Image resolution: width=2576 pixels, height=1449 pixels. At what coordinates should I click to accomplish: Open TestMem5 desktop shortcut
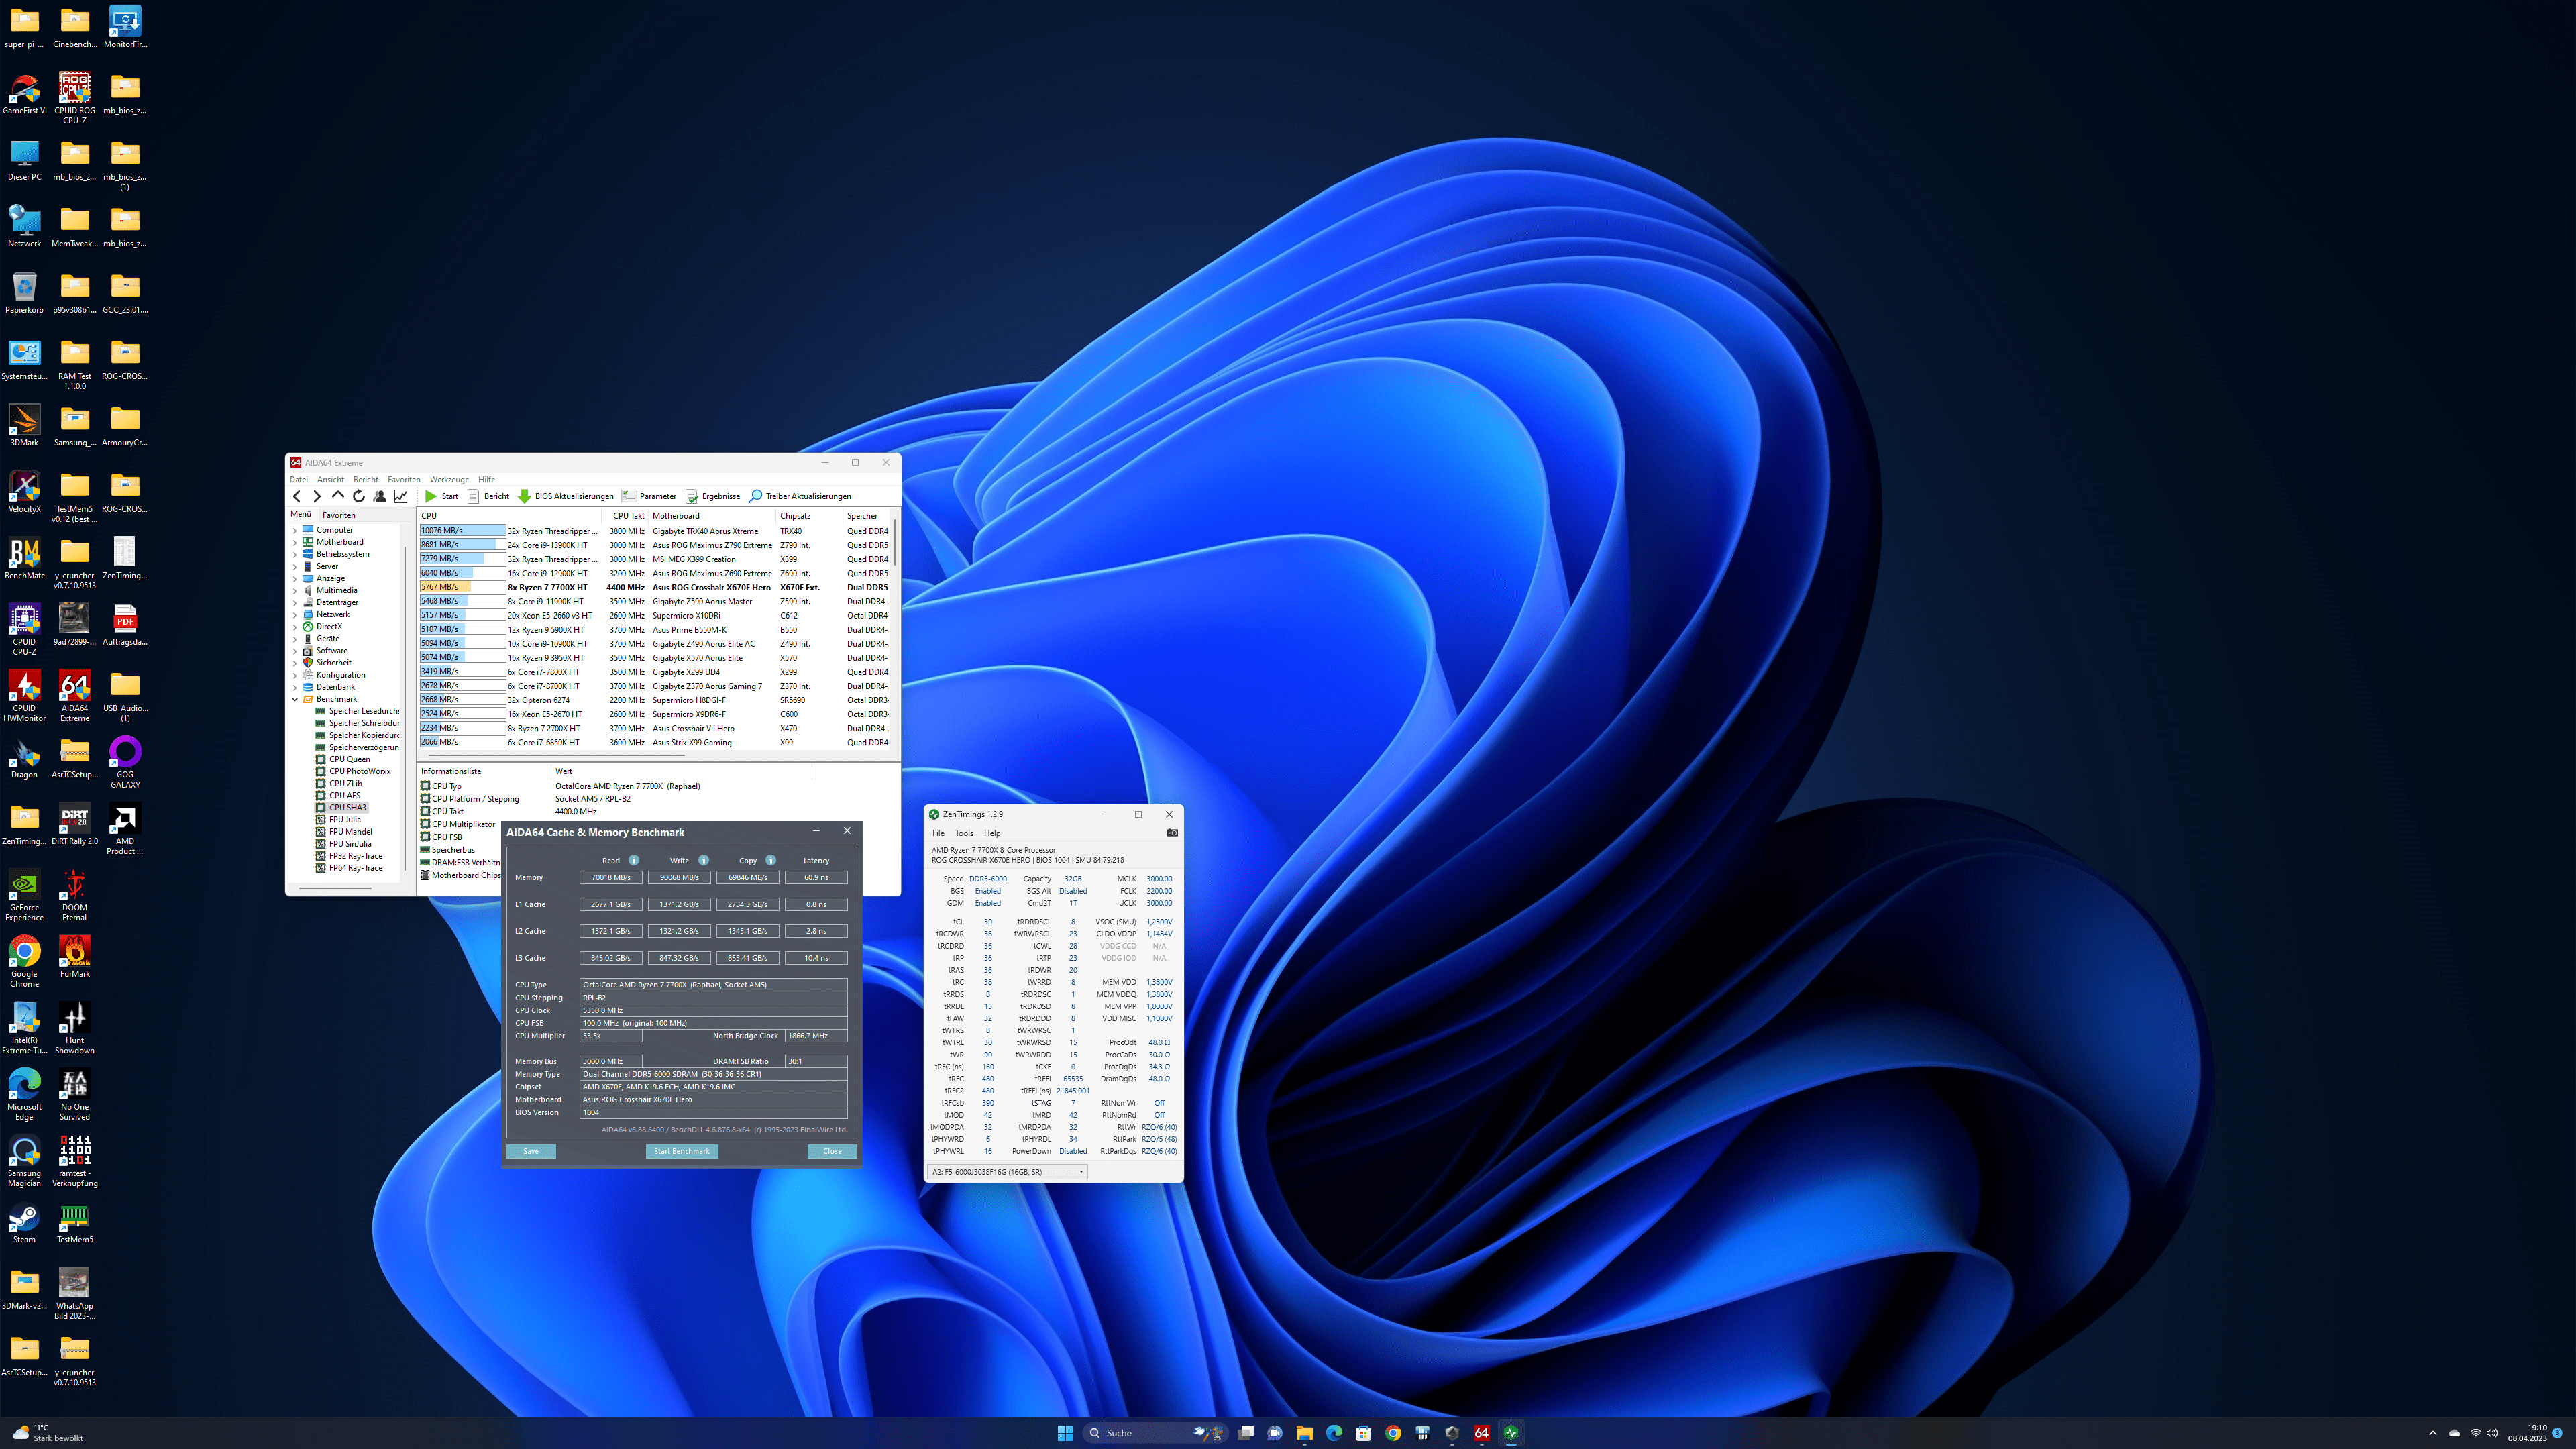74,1222
